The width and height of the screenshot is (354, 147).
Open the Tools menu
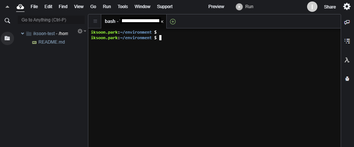[123, 7]
